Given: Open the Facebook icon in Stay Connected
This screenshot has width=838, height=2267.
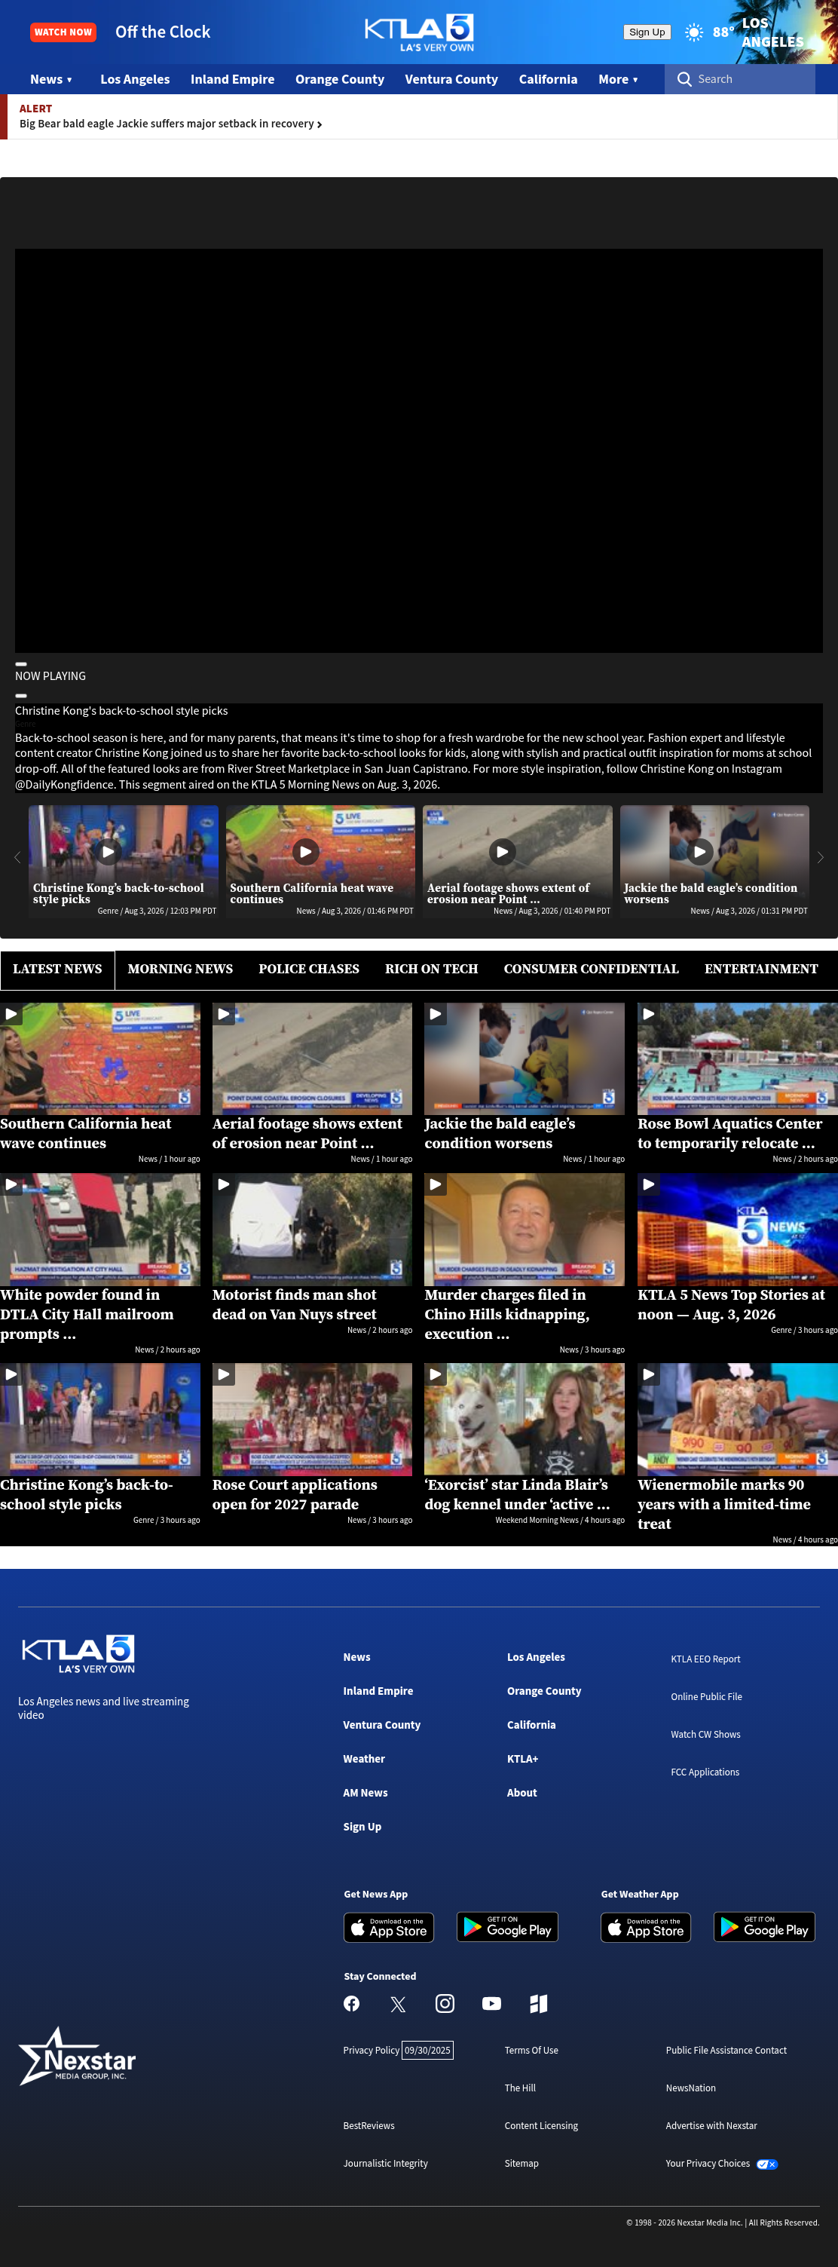Looking at the screenshot, I should (x=351, y=2003).
